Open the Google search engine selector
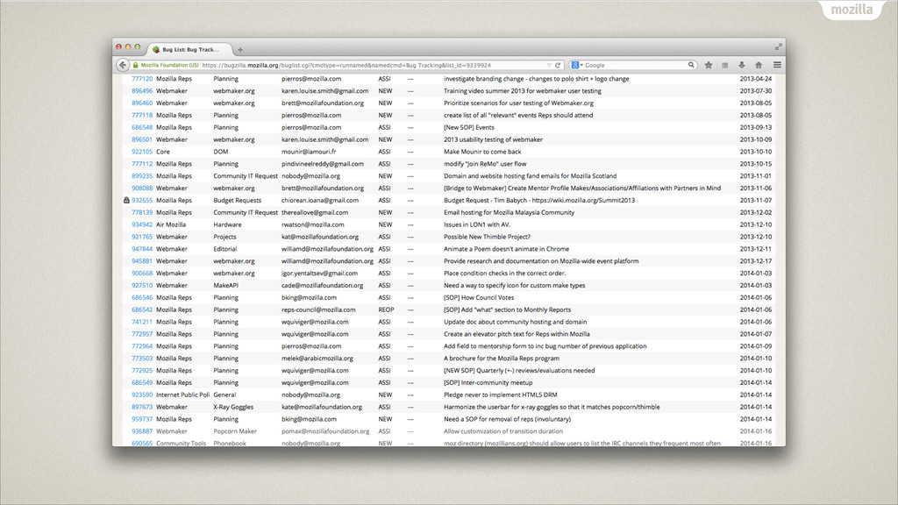The height and width of the screenshot is (505, 898). pyautogui.click(x=577, y=65)
